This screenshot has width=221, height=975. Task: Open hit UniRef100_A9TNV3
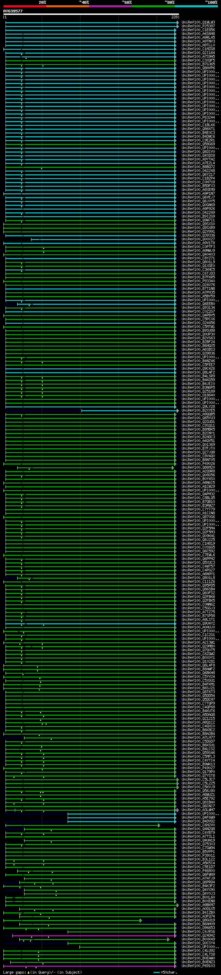pyautogui.click(x=198, y=41)
